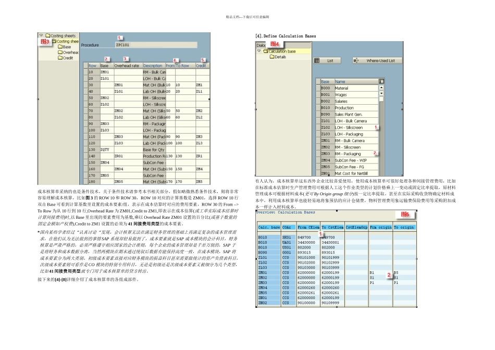Image resolution: width=495 pixels, height=350 pixels.
Task: Select row 30 via its row selector box
Action: click(85, 85)
